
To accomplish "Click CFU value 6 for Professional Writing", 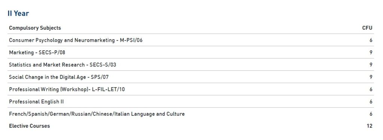I will click(371, 89).
